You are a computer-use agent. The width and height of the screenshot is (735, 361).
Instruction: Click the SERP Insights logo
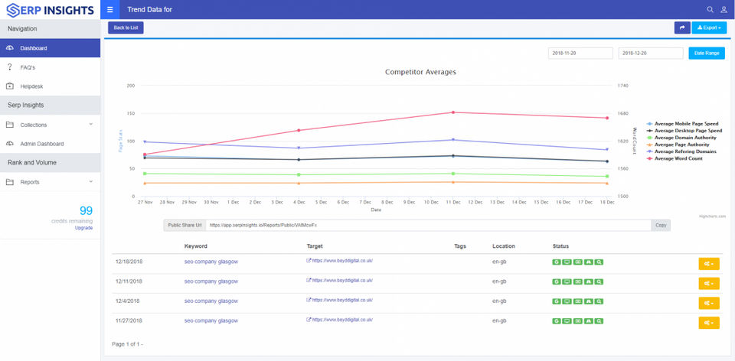[x=51, y=9]
